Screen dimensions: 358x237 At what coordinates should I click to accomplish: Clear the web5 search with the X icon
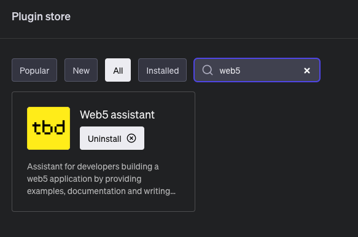307,71
